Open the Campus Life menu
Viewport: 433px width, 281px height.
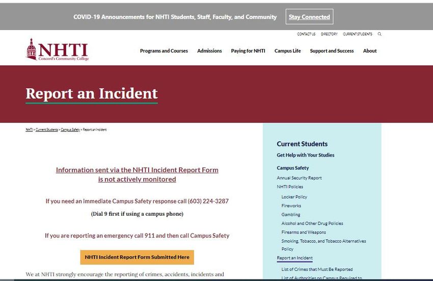287,51
